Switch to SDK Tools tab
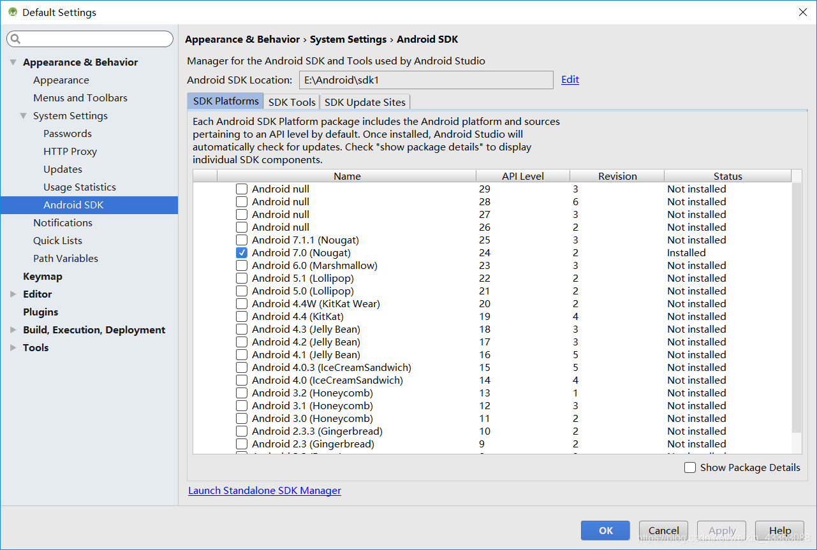Viewport: 817px width, 550px height. (x=291, y=102)
